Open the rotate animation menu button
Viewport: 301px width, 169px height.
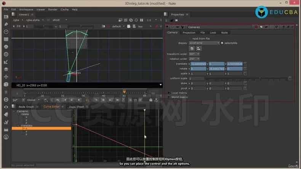pyautogui.click(x=245, y=69)
